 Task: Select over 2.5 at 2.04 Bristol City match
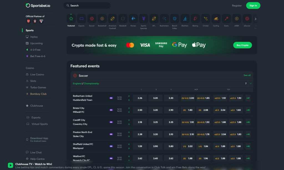pos(220,110)
